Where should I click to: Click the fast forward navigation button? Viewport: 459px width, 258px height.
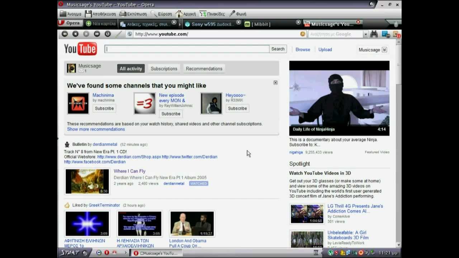click(x=97, y=34)
